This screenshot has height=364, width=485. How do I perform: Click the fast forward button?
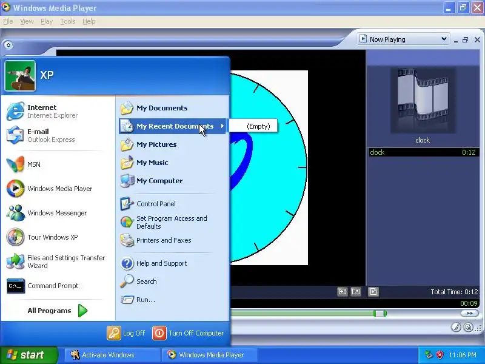pyautogui.click(x=469, y=313)
